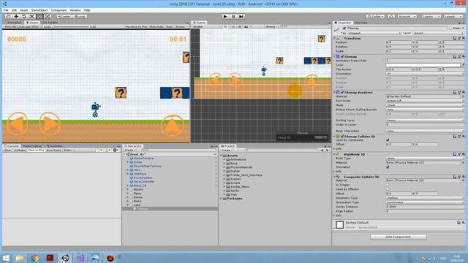
Task: Select the Rotate tool in the toolbar
Action: click(24, 16)
